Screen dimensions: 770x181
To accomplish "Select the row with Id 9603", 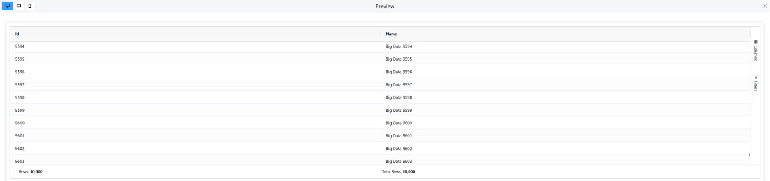I will 20,161.
